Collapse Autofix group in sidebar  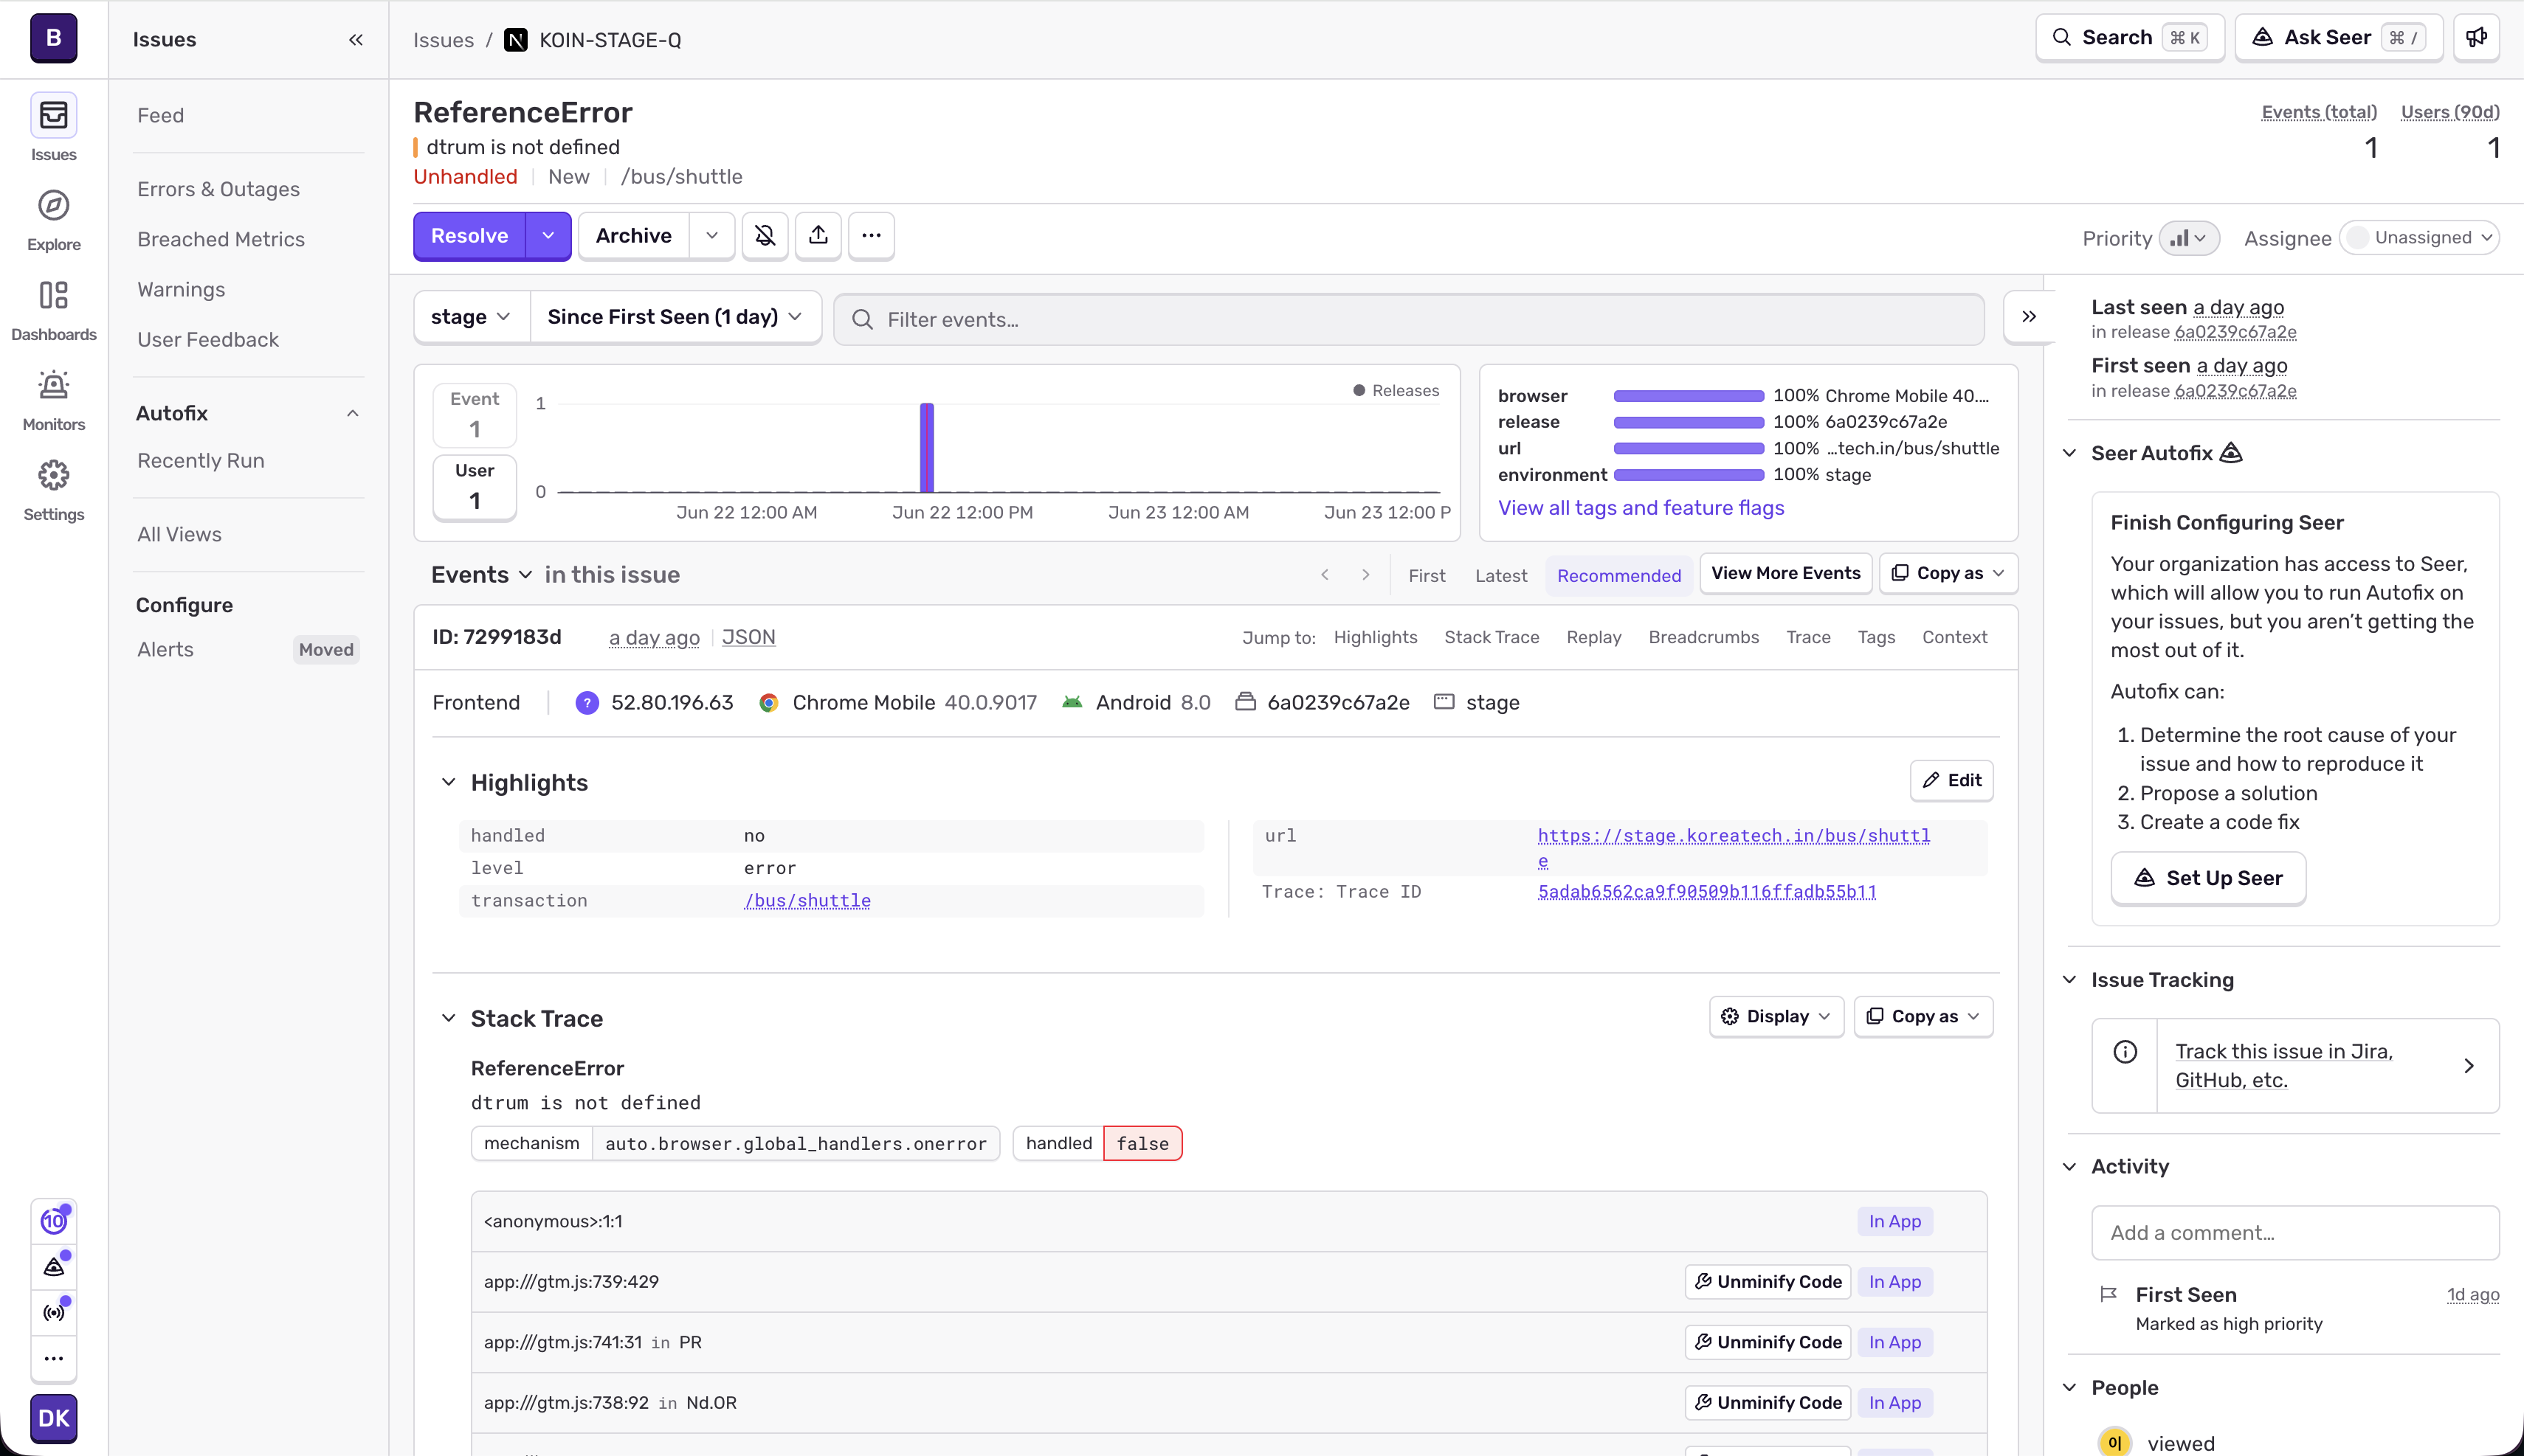tap(352, 413)
